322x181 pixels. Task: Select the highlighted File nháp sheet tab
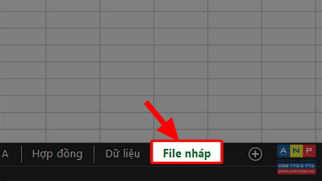(187, 154)
